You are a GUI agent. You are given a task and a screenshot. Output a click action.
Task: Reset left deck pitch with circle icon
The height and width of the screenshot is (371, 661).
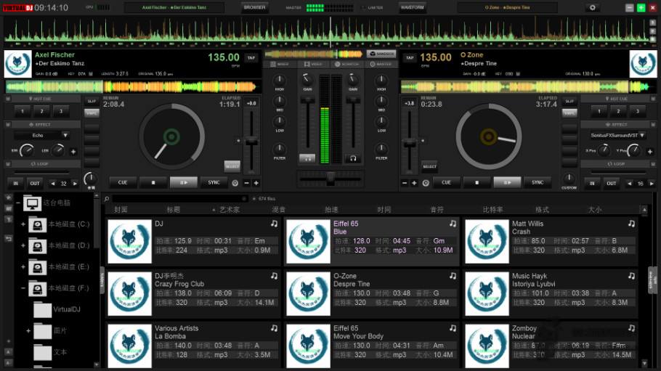pyautogui.click(x=235, y=183)
